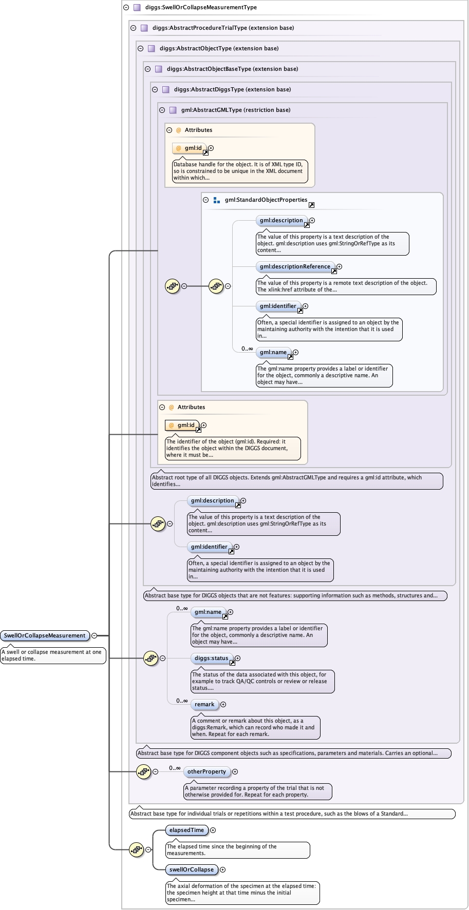Expand gml:name plus sign under StandardObjectProperties

[x=295, y=352]
